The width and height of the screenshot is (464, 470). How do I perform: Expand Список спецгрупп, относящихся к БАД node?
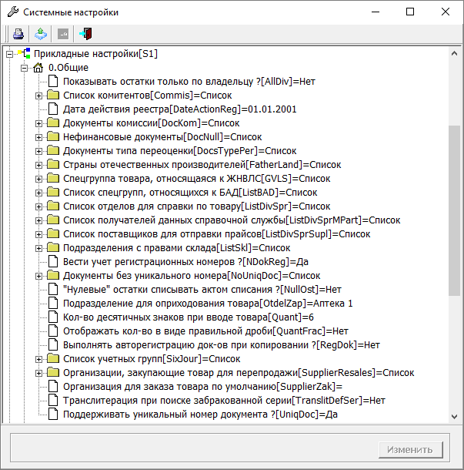(38, 193)
